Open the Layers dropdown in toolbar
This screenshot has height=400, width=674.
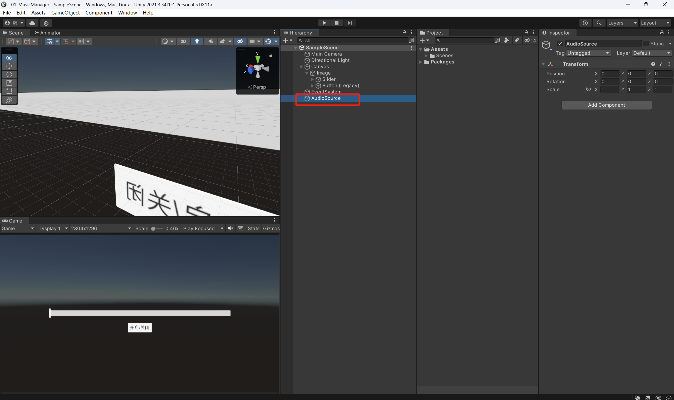[x=622, y=23]
